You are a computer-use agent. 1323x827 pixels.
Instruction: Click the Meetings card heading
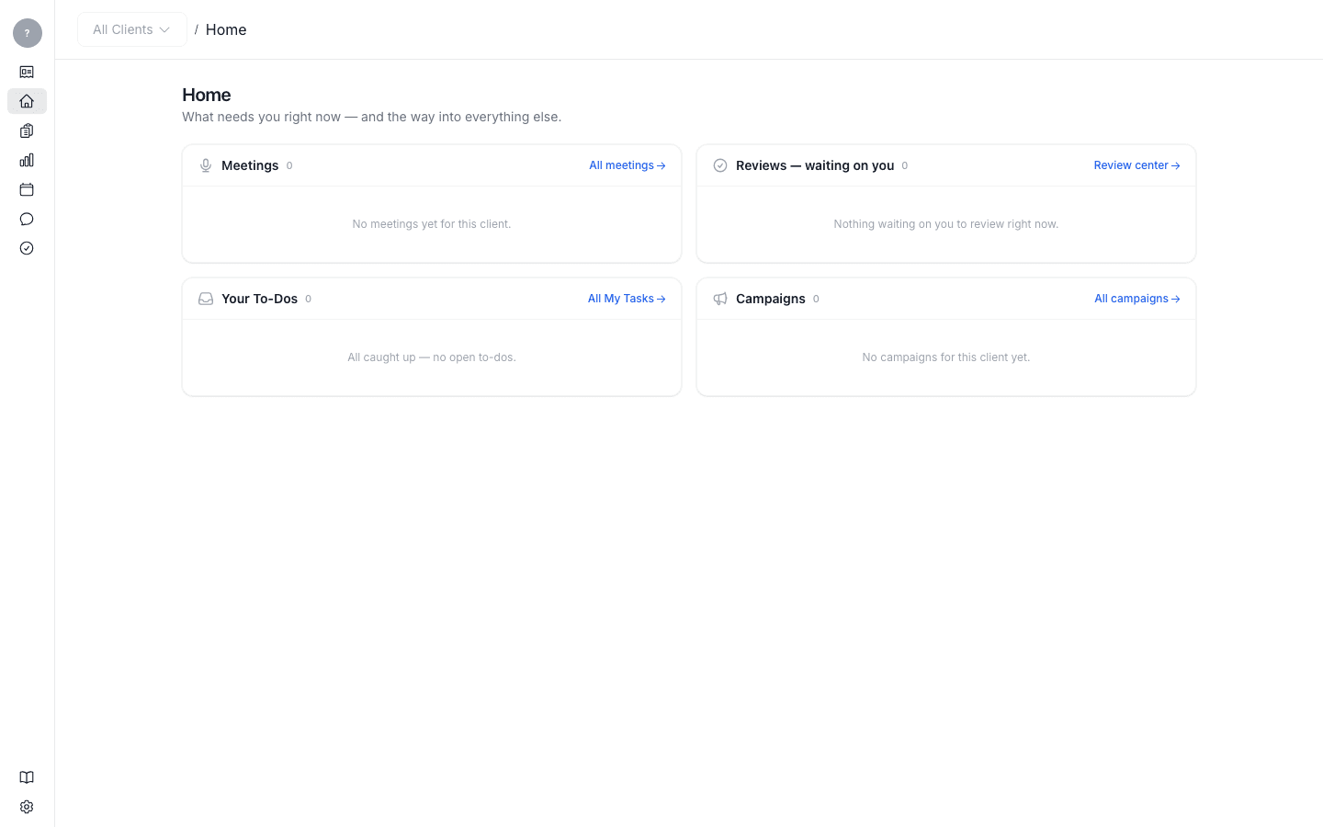click(250, 165)
